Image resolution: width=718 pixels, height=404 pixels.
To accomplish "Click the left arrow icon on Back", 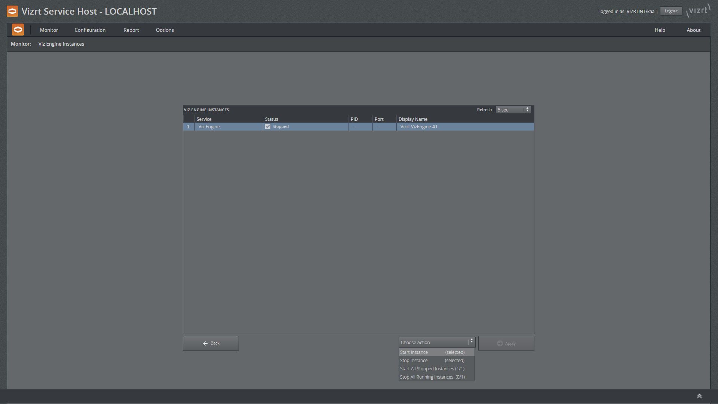I will [x=205, y=343].
